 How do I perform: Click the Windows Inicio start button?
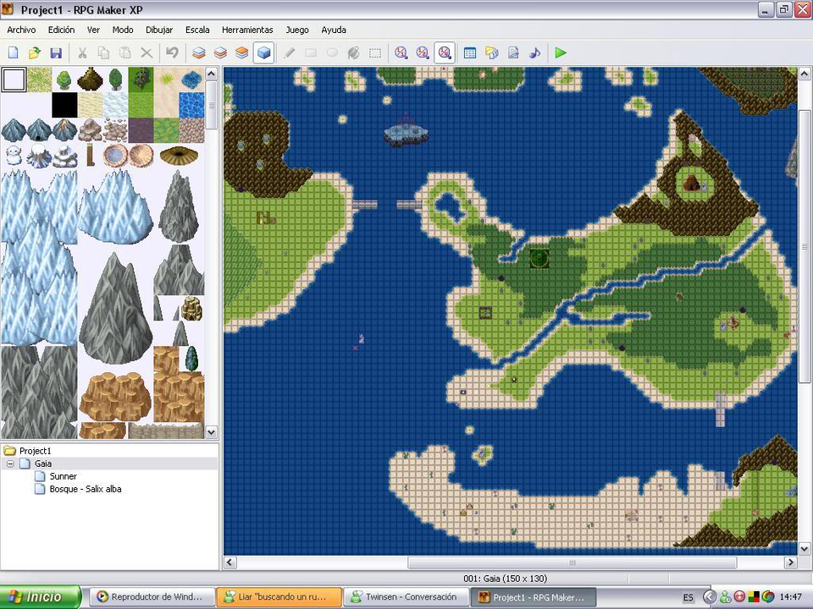click(x=41, y=597)
